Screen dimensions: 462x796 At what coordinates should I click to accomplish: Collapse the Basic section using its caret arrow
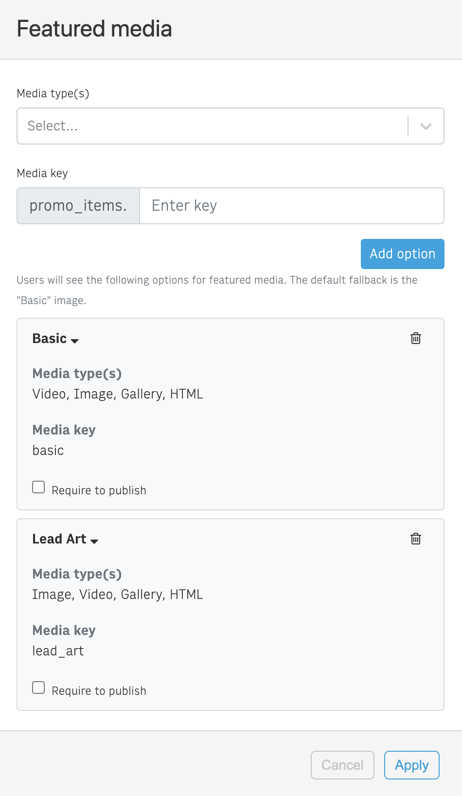pyautogui.click(x=74, y=341)
